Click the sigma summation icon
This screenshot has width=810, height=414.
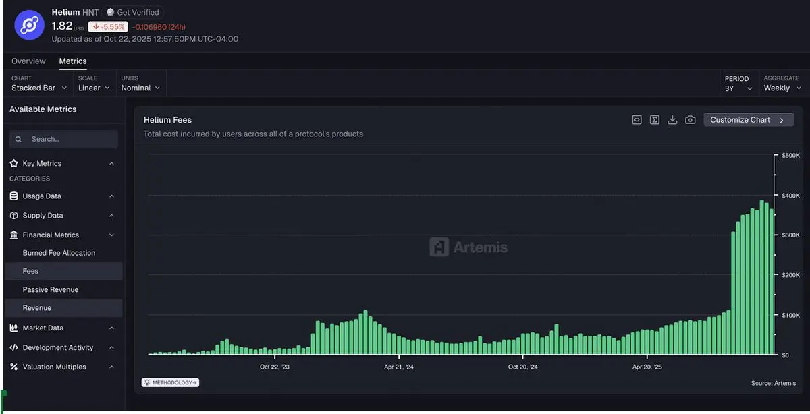click(654, 120)
